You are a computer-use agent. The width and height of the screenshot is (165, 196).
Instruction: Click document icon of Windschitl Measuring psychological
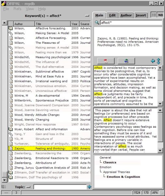(11, 57)
